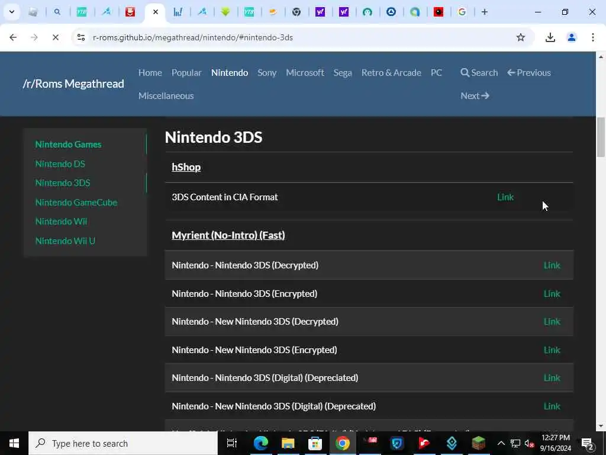
Task: Open the Home nav item
Action: [150, 73]
